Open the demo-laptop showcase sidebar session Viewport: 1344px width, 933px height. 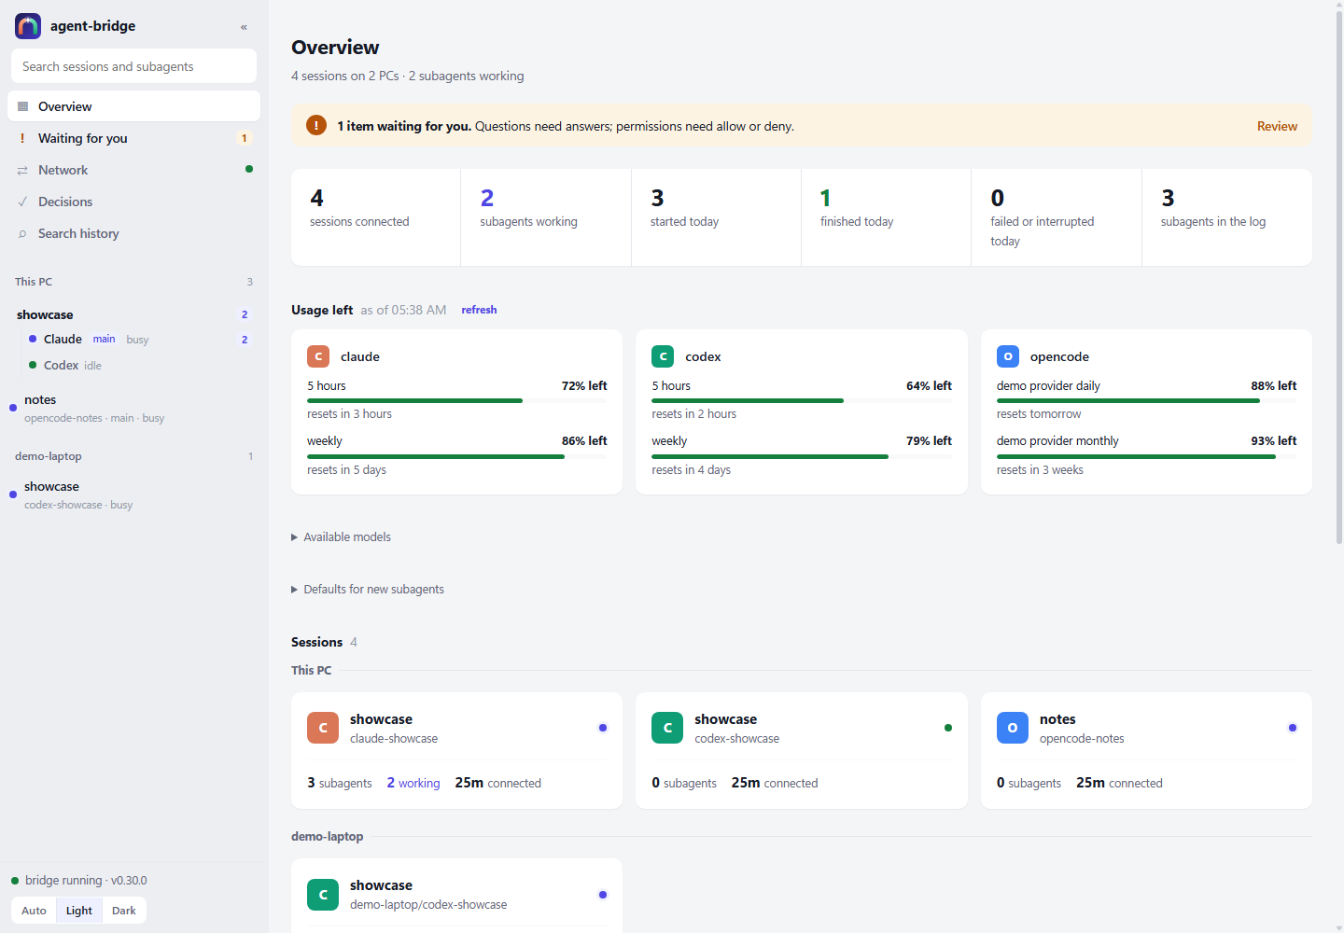click(133, 494)
